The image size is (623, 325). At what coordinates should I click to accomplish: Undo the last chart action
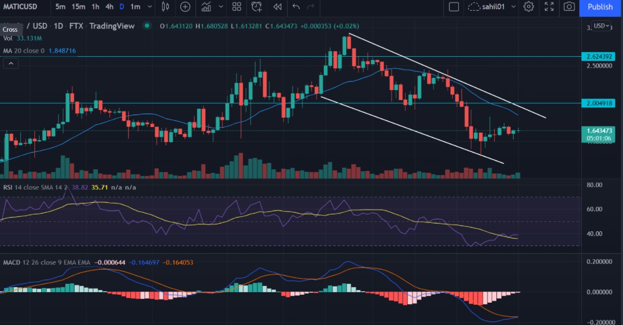pos(296,7)
